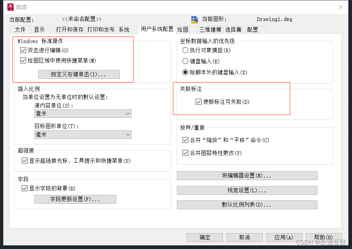Viewport: 352px width, 249px height.
Task: Click the 应用(A) button
Action: click(284, 238)
